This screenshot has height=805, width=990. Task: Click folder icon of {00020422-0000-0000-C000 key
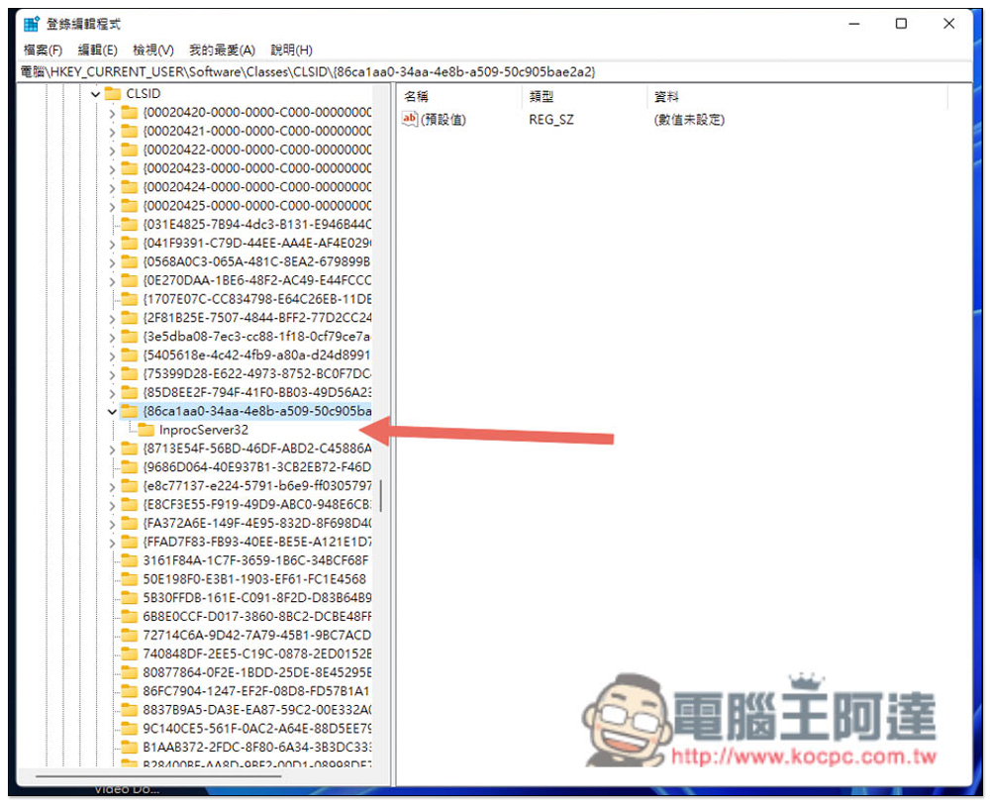click(130, 150)
